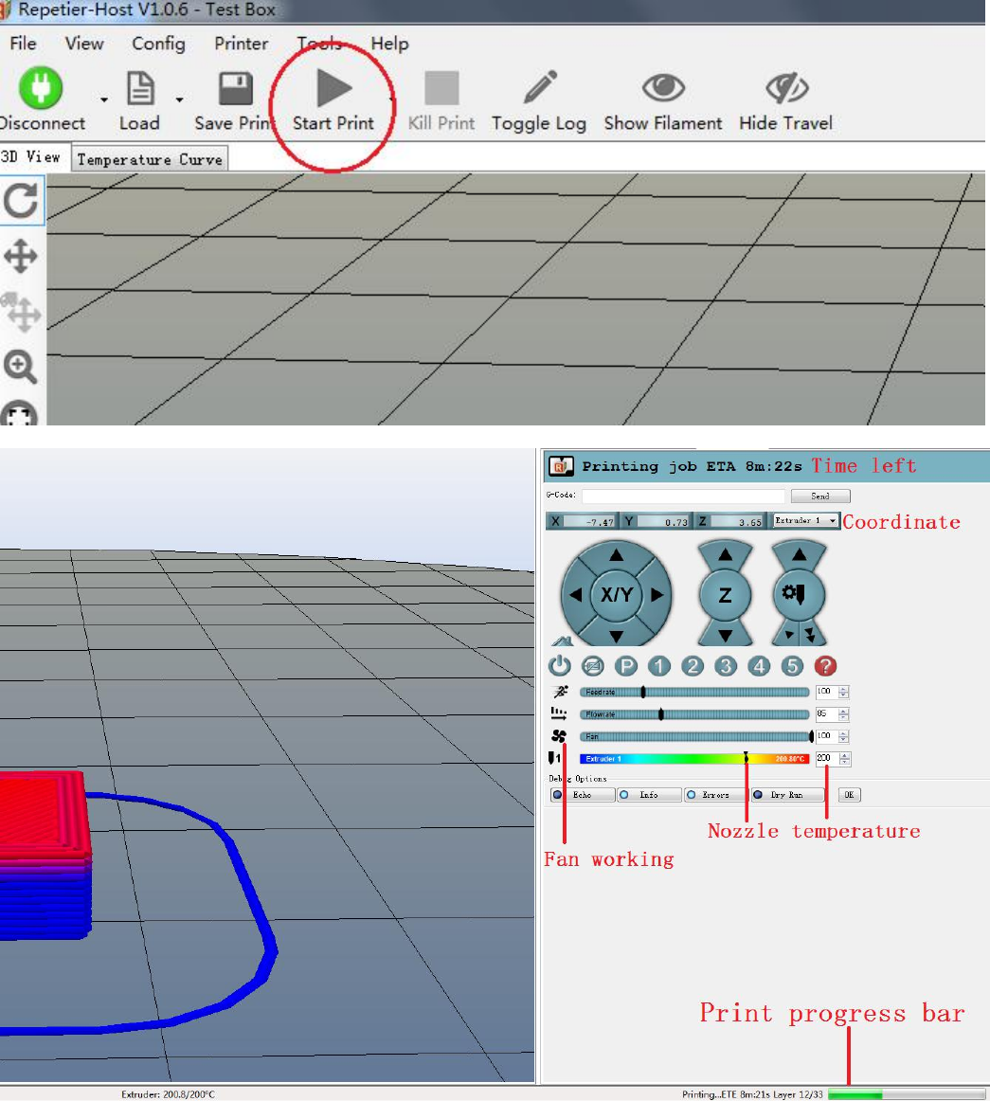
Task: Run script button 1
Action: [658, 666]
